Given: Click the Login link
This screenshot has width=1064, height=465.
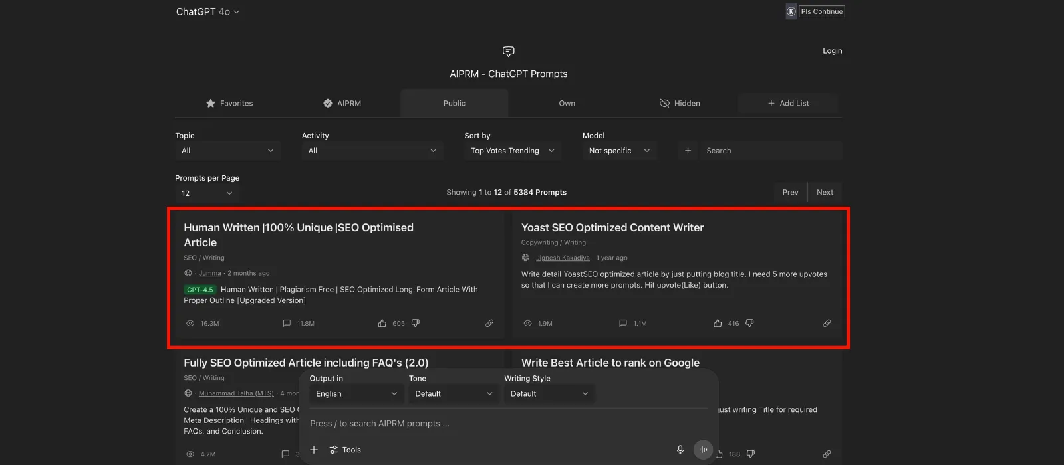Looking at the screenshot, I should tap(832, 51).
